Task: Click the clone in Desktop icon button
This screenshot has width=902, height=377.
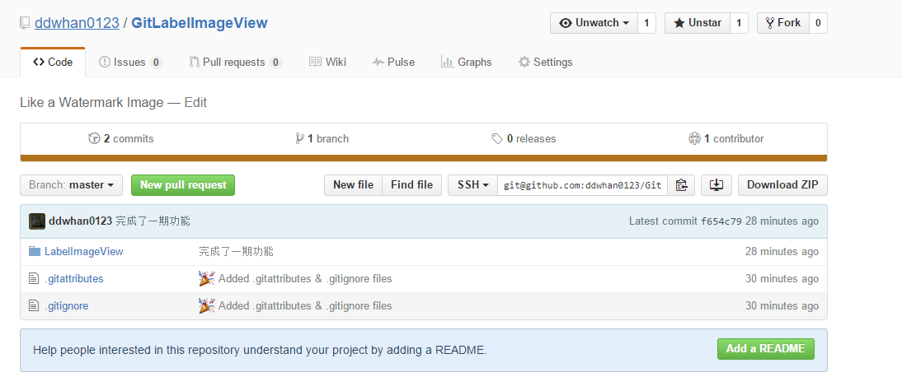Action: coord(716,185)
